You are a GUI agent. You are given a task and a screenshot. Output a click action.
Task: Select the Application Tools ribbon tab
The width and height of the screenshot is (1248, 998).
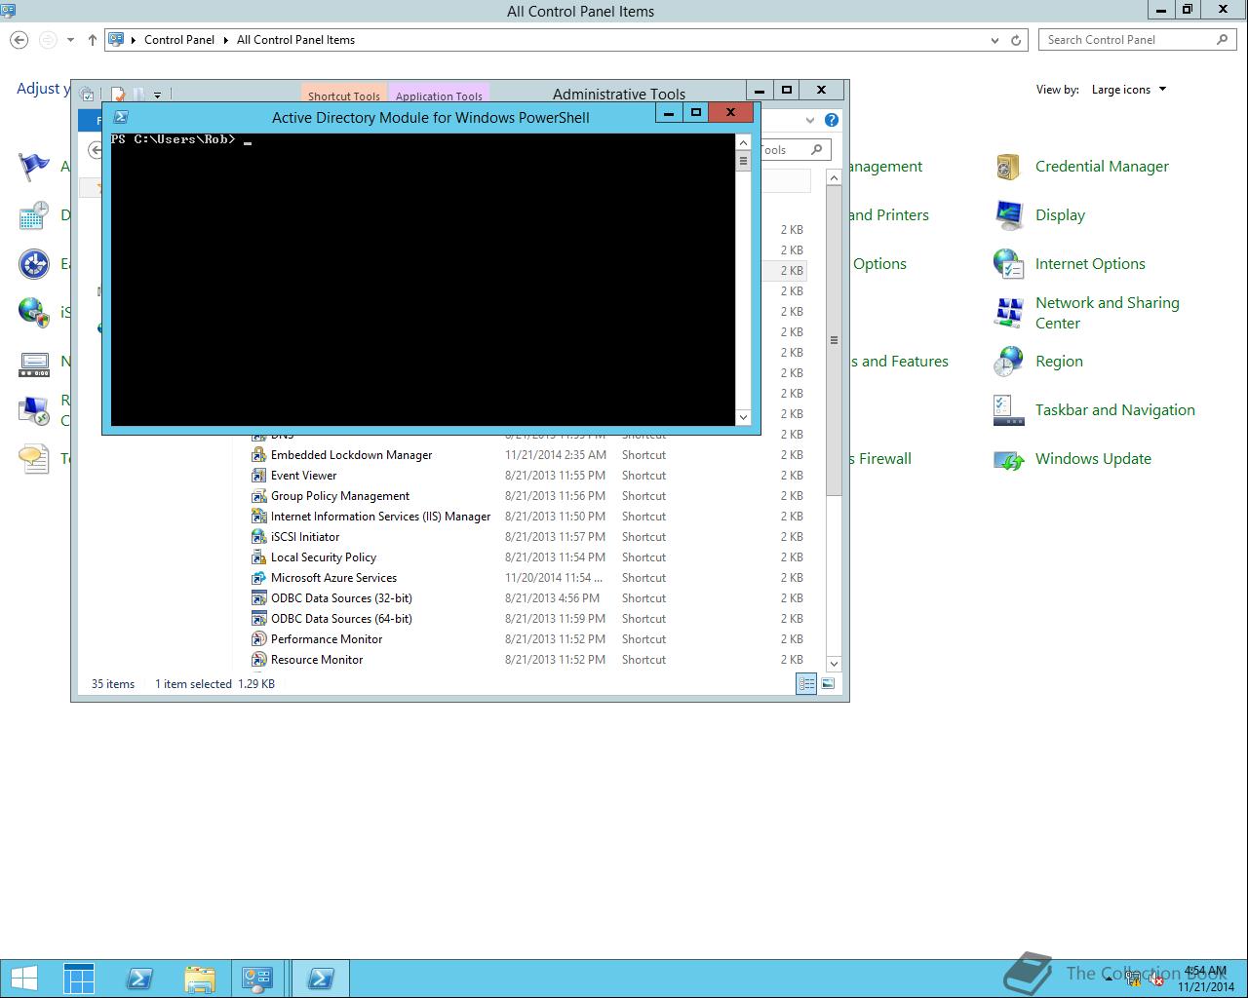pos(439,95)
